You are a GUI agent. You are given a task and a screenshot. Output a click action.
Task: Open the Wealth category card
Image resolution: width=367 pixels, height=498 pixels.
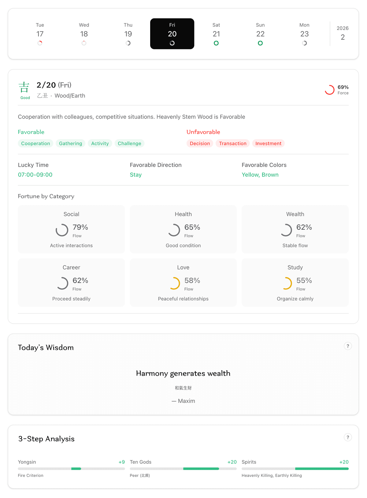click(295, 229)
